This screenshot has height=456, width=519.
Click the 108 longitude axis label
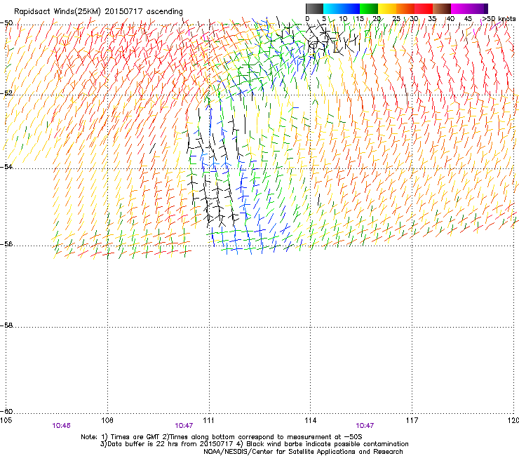point(107,420)
